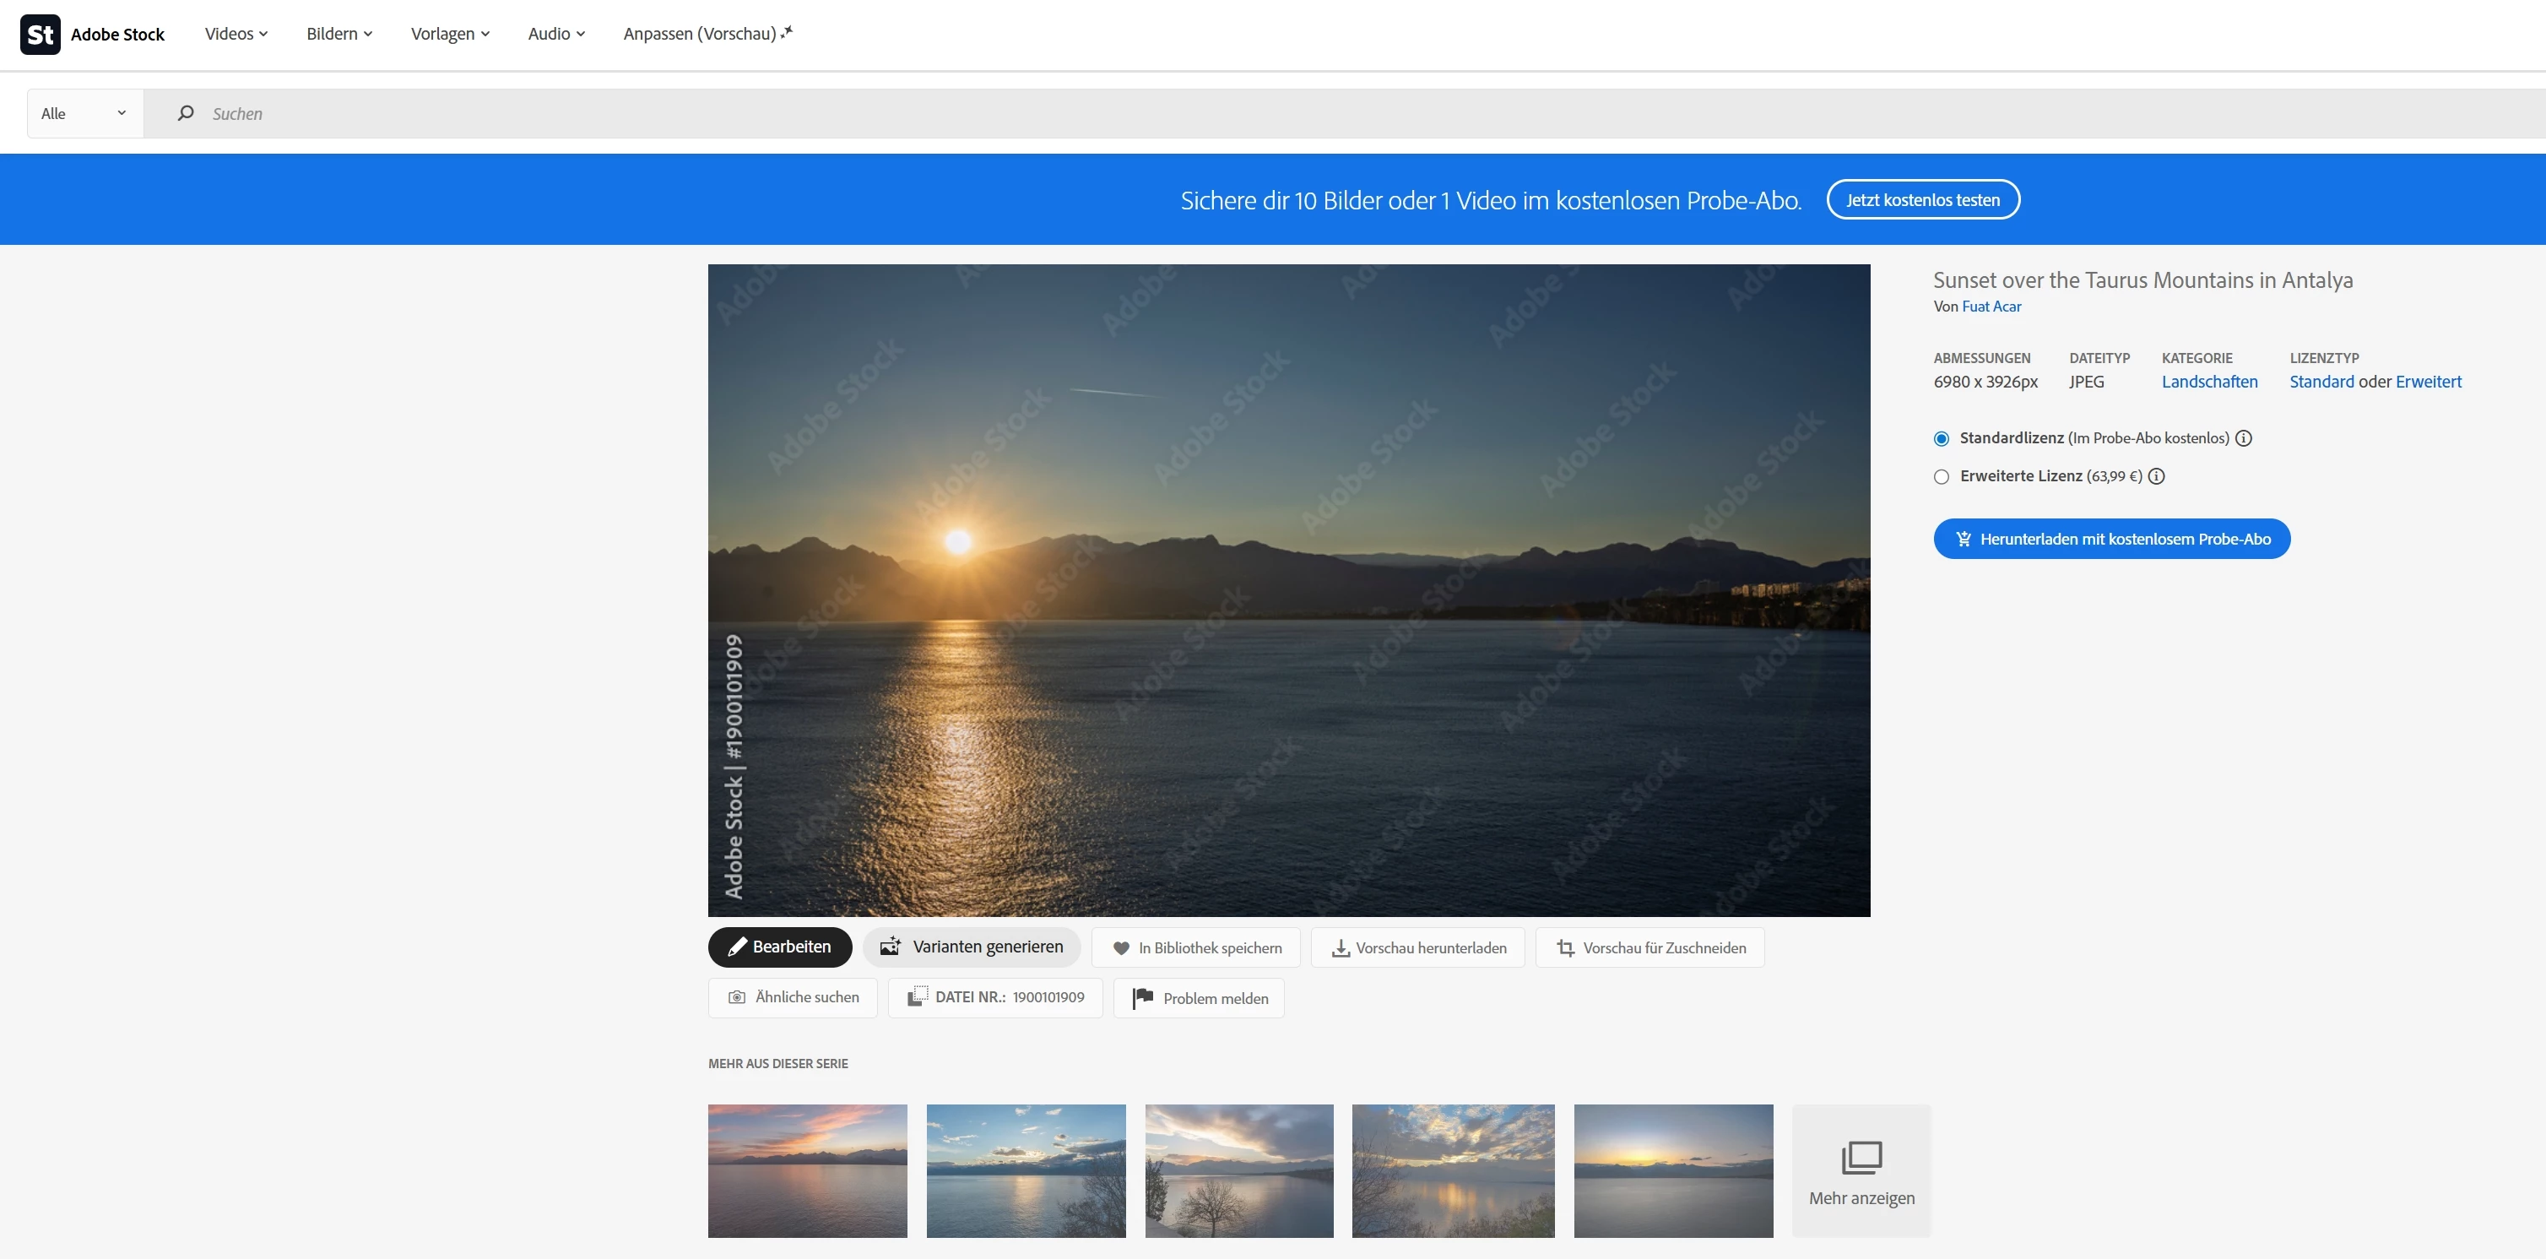Click the flag icon Problem melden

1142,999
